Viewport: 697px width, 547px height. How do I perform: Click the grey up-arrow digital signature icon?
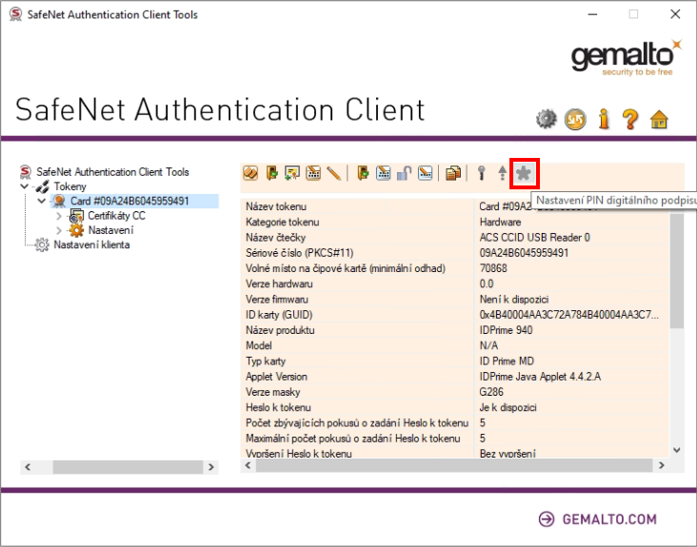tap(503, 173)
